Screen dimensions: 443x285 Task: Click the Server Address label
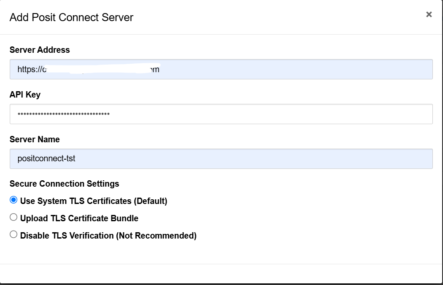[40, 50]
